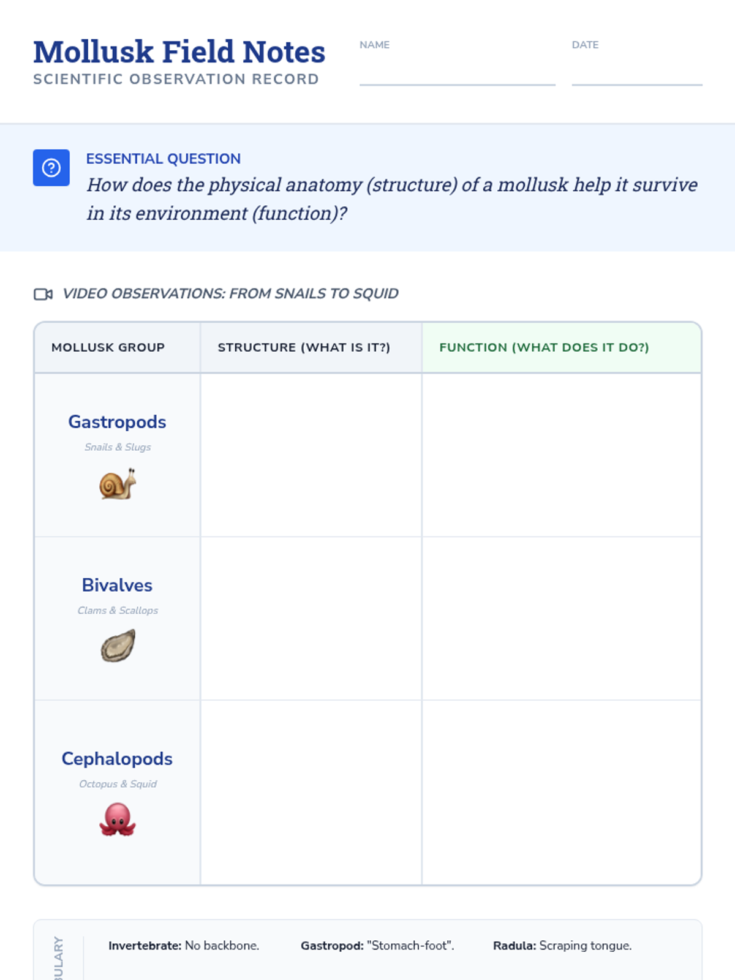Click the video camera icon
Image resolution: width=735 pixels, height=980 pixels.
[x=43, y=294]
